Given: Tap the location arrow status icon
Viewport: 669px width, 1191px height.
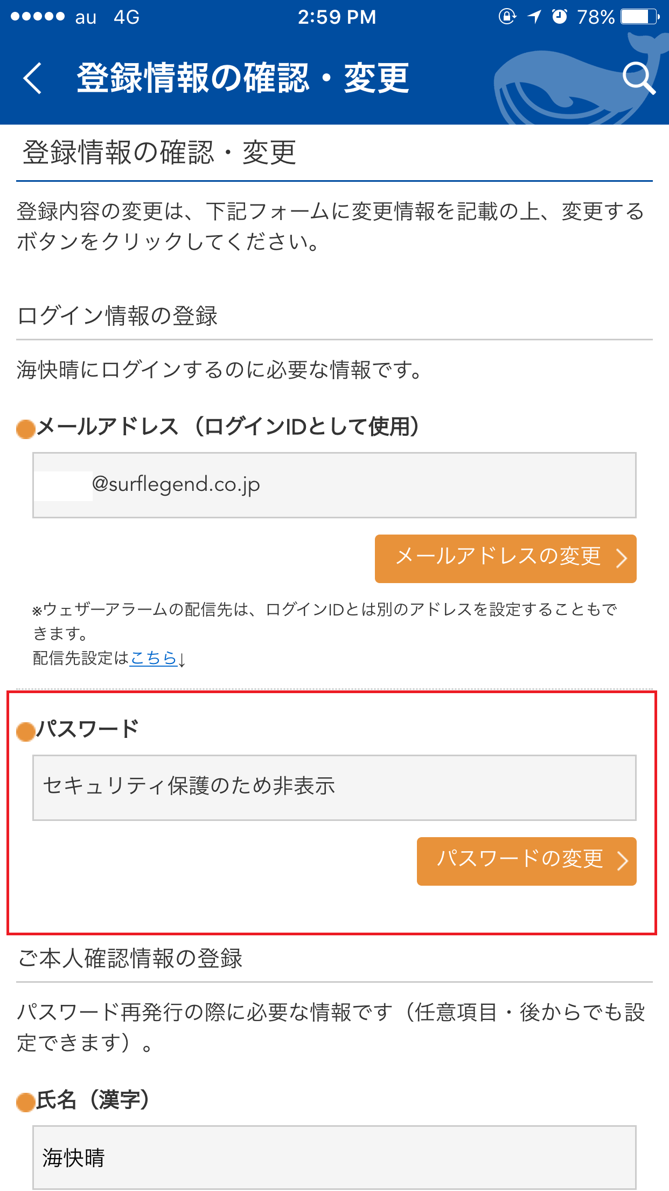Looking at the screenshot, I should click(534, 17).
